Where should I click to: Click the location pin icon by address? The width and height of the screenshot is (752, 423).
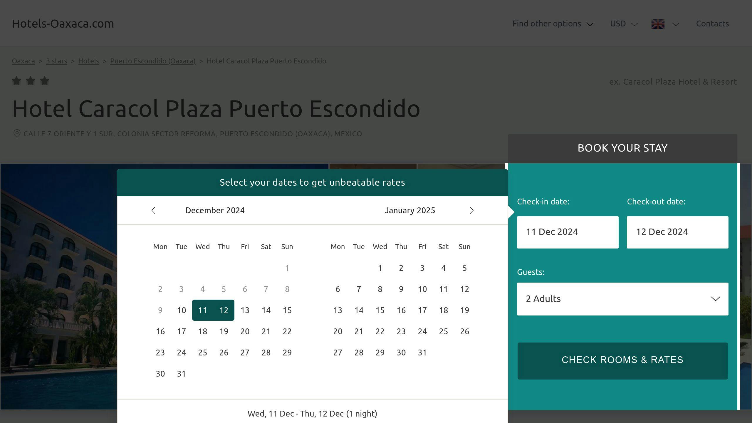(x=17, y=134)
